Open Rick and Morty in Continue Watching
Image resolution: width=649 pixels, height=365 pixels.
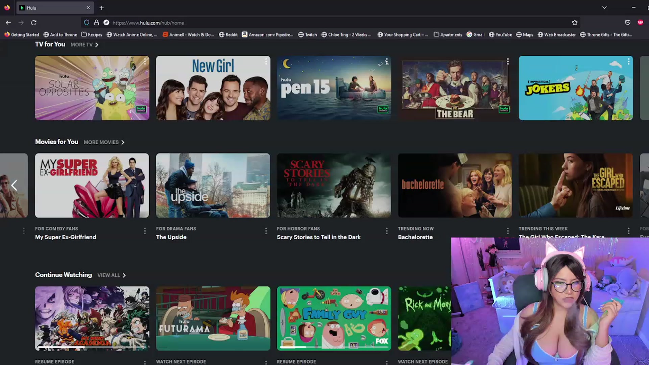(425, 318)
